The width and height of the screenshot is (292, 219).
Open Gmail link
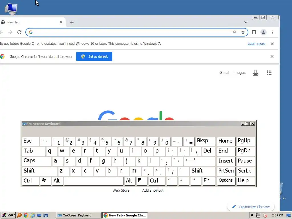224,73
